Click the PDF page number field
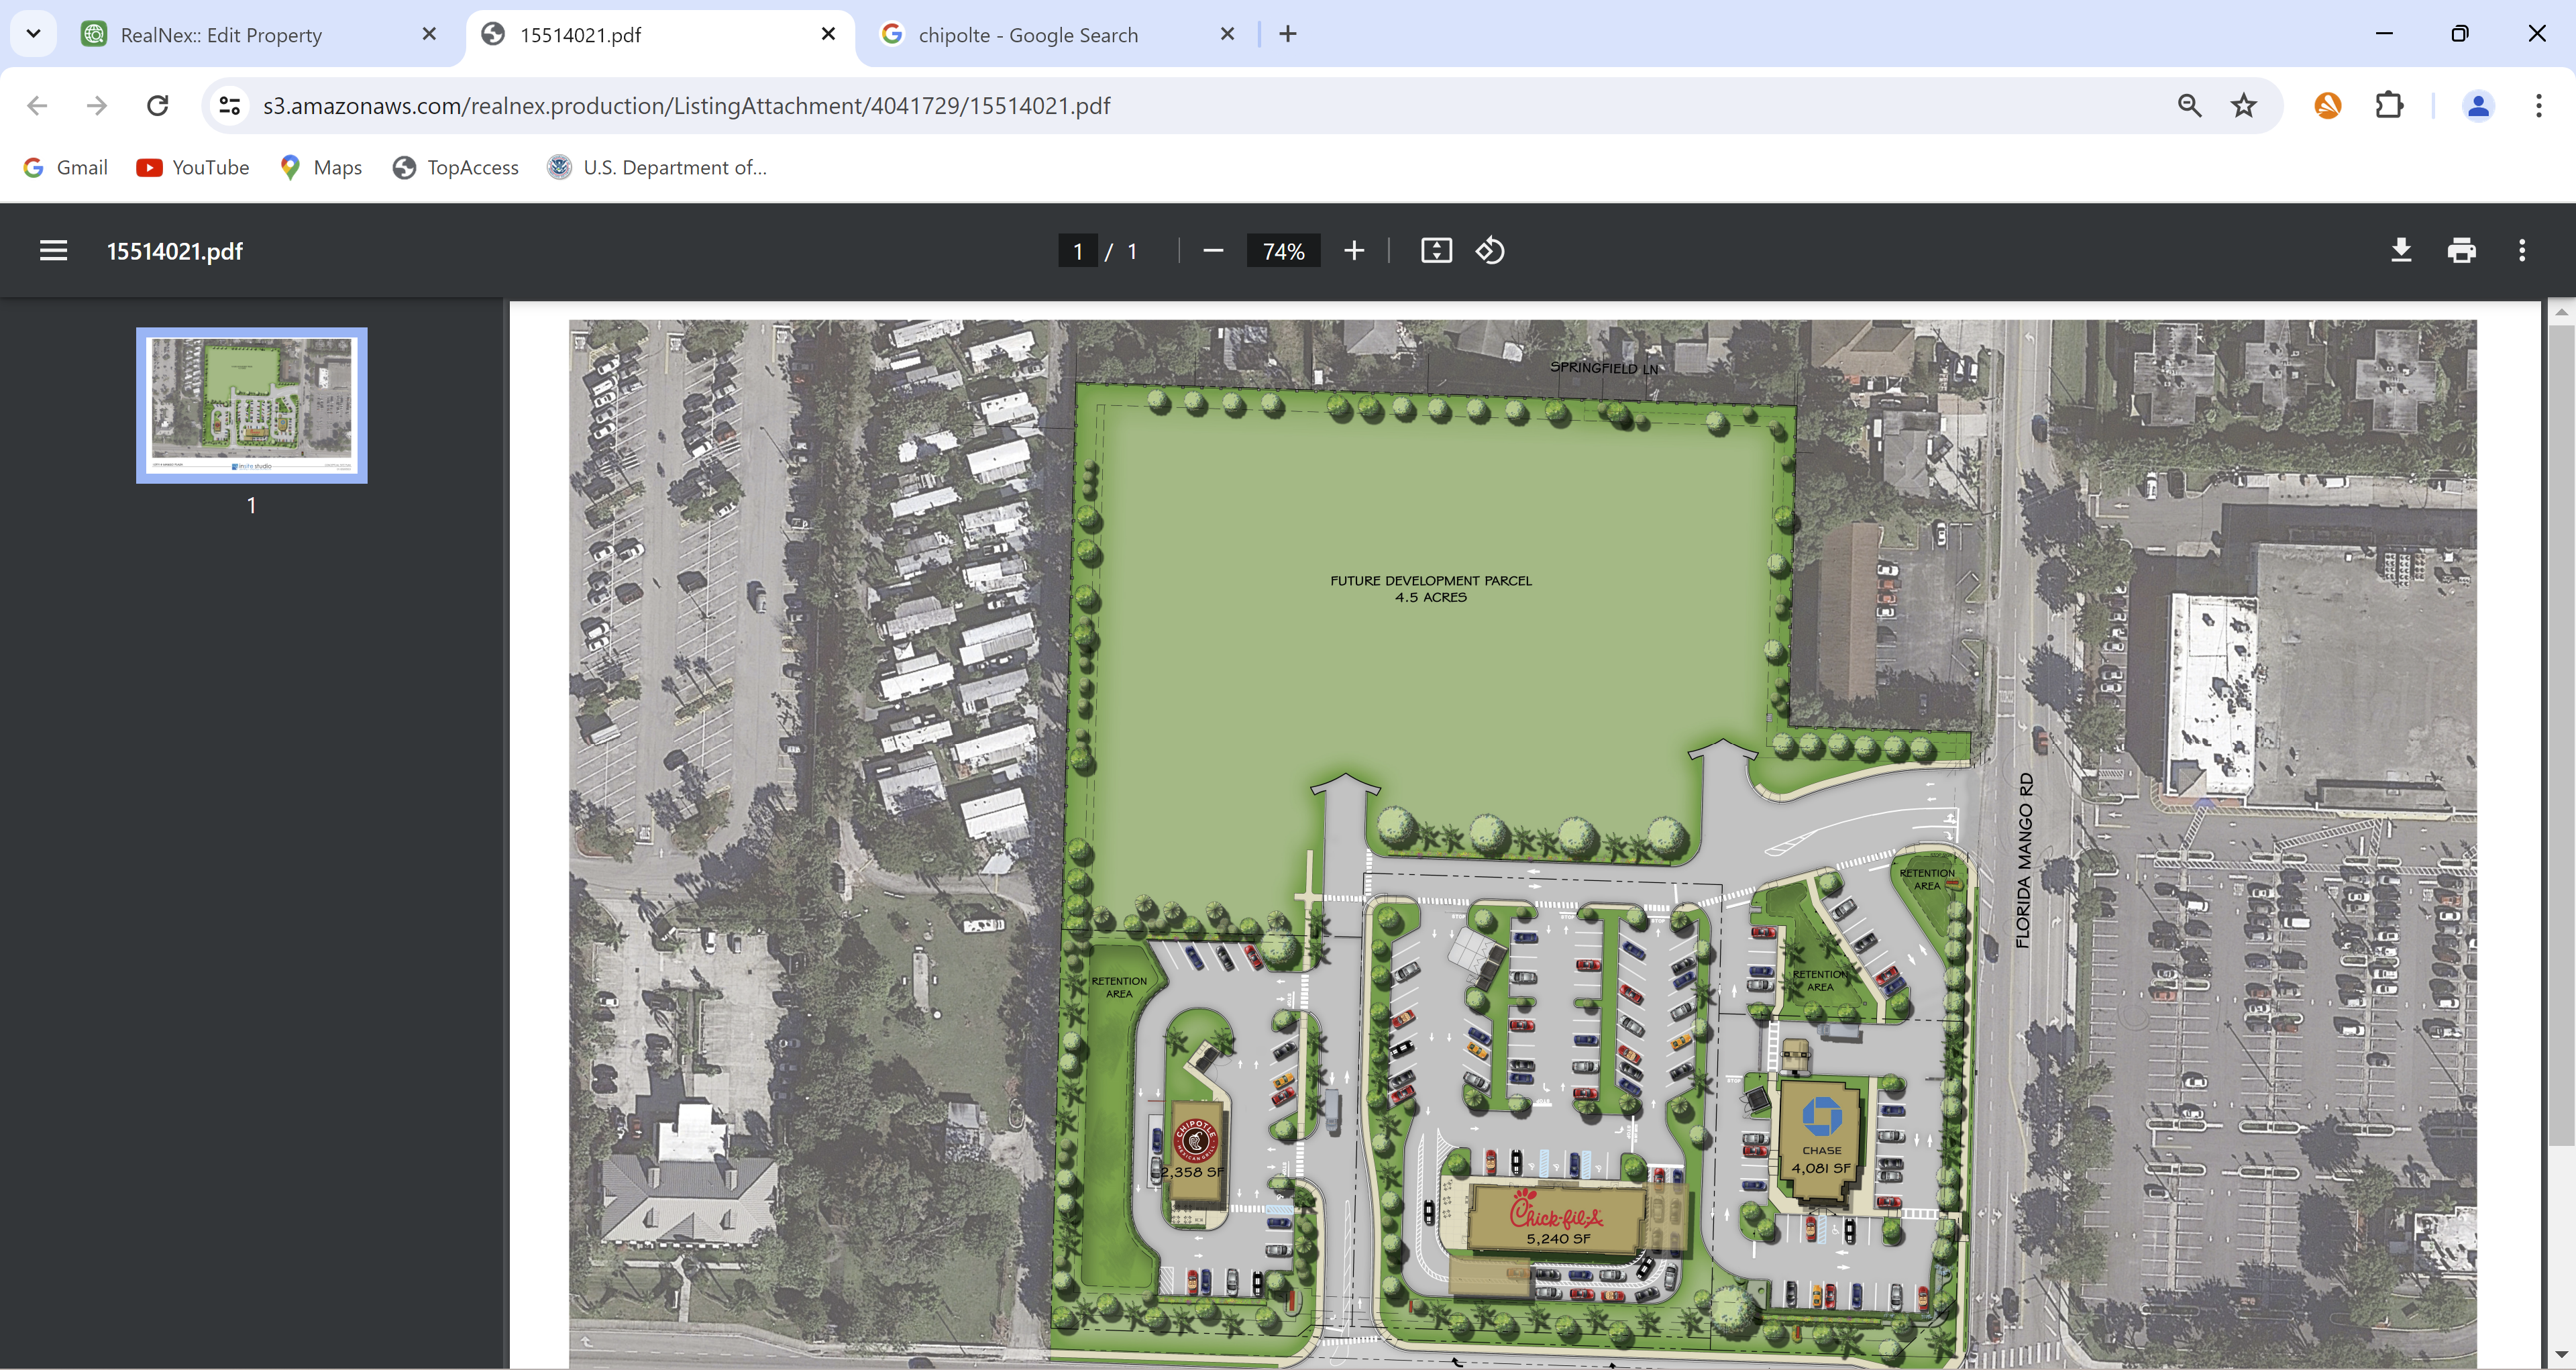Viewport: 2576px width, 1370px height. click(x=1078, y=251)
